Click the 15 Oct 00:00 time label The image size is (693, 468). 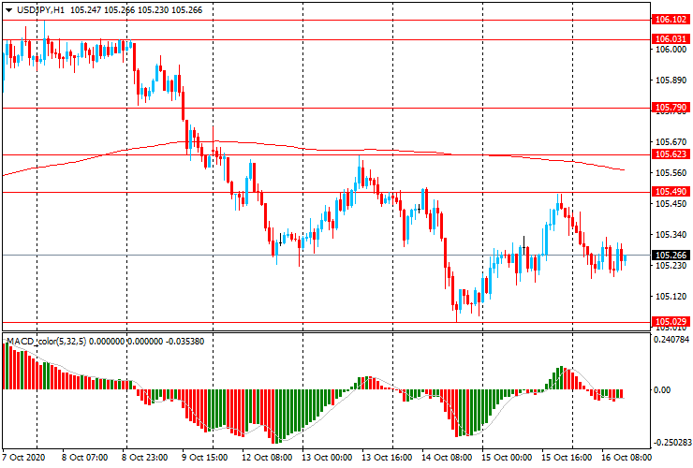coord(507,457)
